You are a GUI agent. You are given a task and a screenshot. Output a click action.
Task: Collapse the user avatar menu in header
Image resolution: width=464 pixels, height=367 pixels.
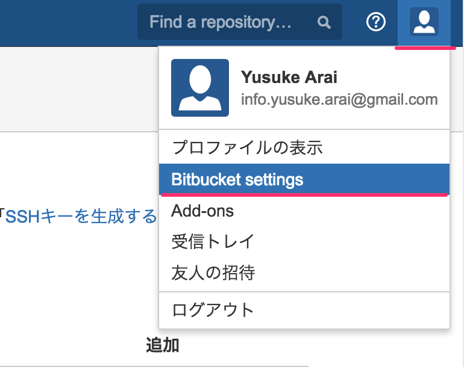(424, 22)
